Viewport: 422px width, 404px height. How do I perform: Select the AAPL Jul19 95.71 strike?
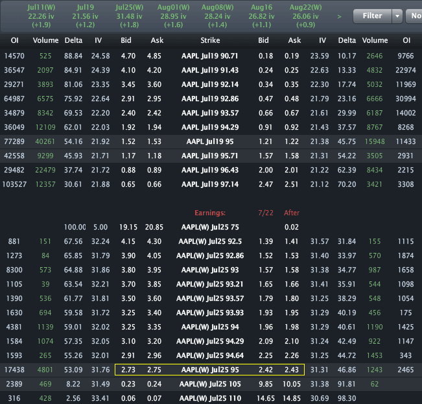point(209,156)
